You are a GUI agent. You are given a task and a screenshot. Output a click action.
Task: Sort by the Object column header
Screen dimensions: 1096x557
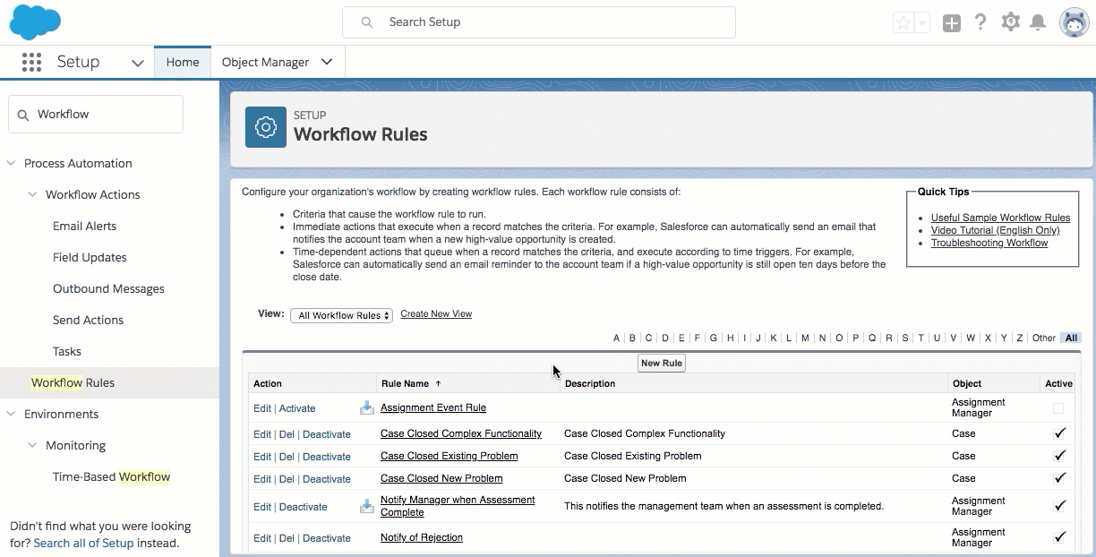(x=967, y=383)
